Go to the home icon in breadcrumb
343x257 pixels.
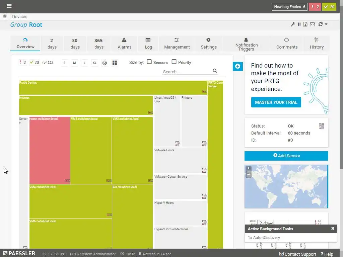click(x=5, y=16)
